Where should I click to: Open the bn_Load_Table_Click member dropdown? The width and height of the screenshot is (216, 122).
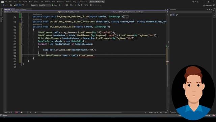tap(139, 12)
